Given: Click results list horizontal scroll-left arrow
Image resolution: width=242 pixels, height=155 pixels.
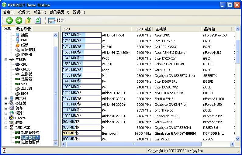Looking at the screenshot, I should point(64,144).
